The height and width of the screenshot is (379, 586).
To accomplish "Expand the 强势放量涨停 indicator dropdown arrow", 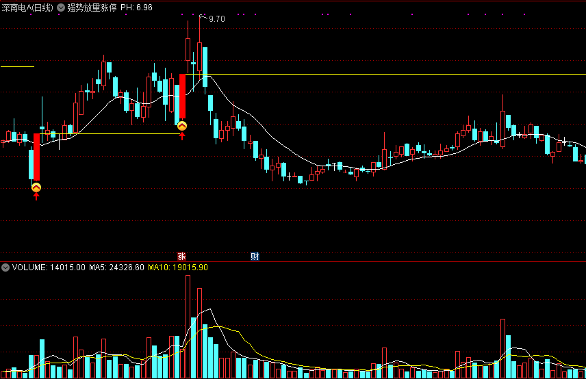I will (60, 8).
